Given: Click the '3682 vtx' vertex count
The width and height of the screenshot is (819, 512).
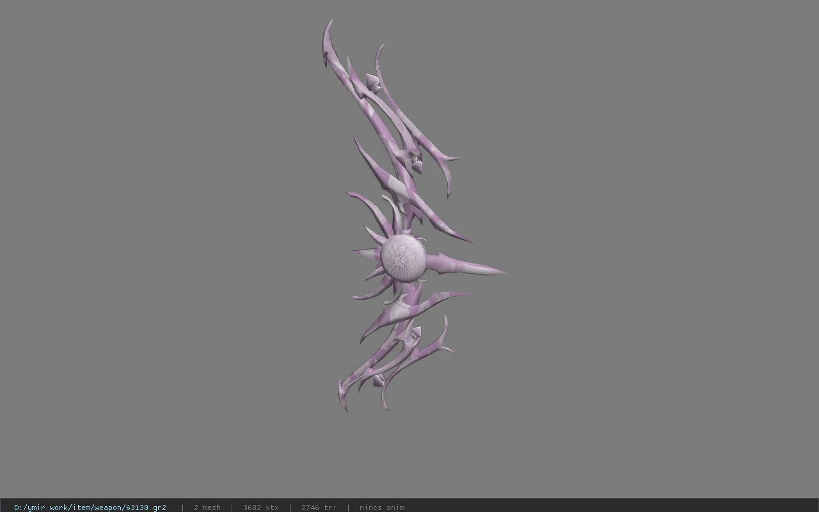Looking at the screenshot, I should pos(261,508).
